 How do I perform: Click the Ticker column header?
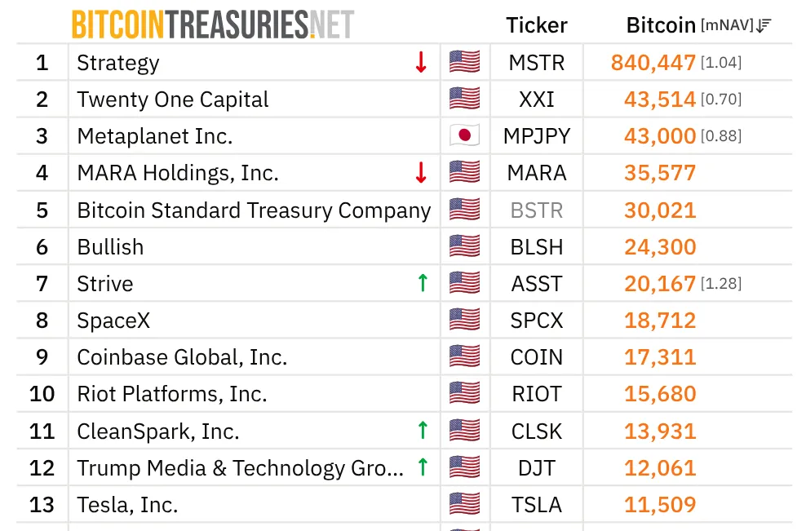tap(537, 25)
